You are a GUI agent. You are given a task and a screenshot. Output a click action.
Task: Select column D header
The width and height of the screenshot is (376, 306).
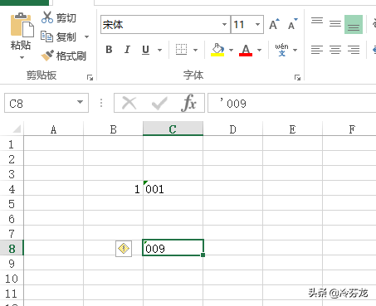coord(232,129)
